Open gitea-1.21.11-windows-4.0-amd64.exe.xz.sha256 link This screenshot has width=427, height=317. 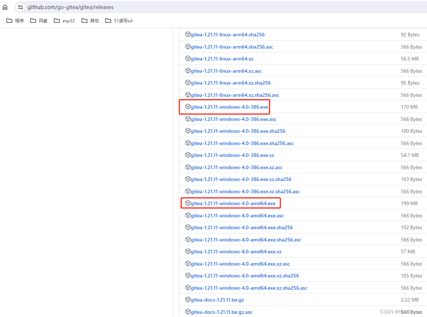(245, 276)
